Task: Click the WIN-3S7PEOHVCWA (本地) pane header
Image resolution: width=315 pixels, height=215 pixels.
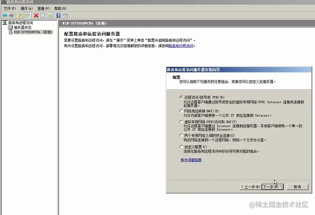Action: [85, 23]
